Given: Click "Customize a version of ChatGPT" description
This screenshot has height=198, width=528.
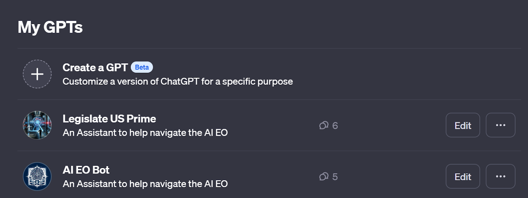Looking at the screenshot, I should [x=178, y=81].
